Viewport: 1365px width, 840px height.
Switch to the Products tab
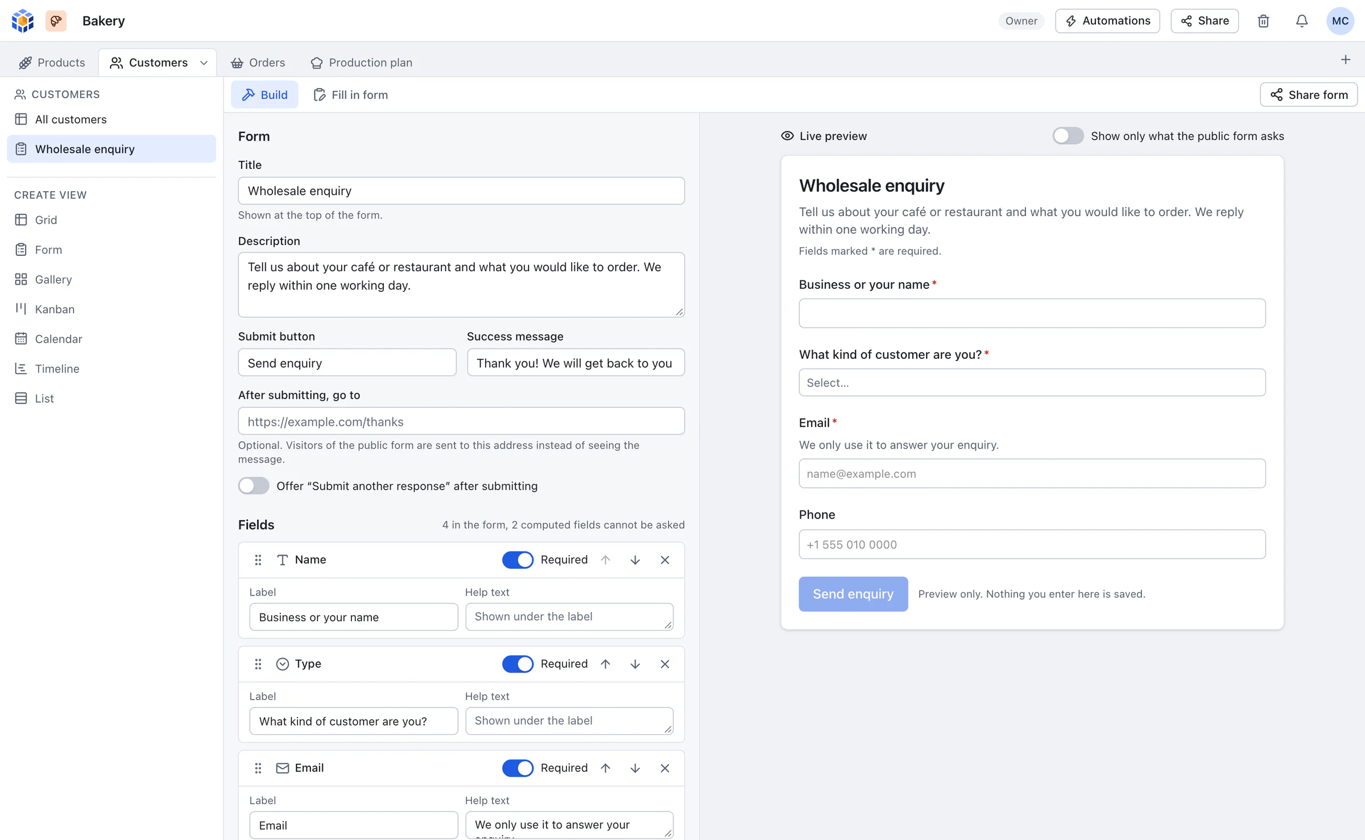point(52,63)
